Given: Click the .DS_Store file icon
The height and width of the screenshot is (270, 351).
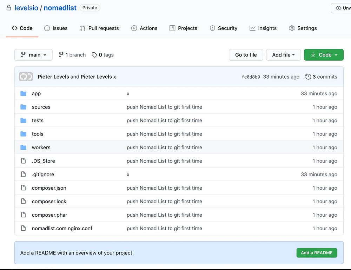Looking at the screenshot, I should point(23,161).
